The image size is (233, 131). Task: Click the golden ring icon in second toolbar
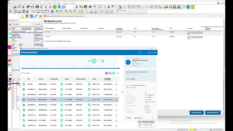(x=81, y=11)
